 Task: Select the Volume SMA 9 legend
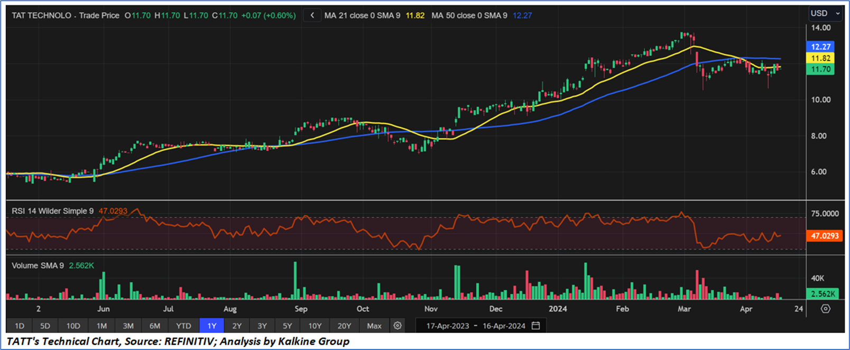(x=38, y=265)
